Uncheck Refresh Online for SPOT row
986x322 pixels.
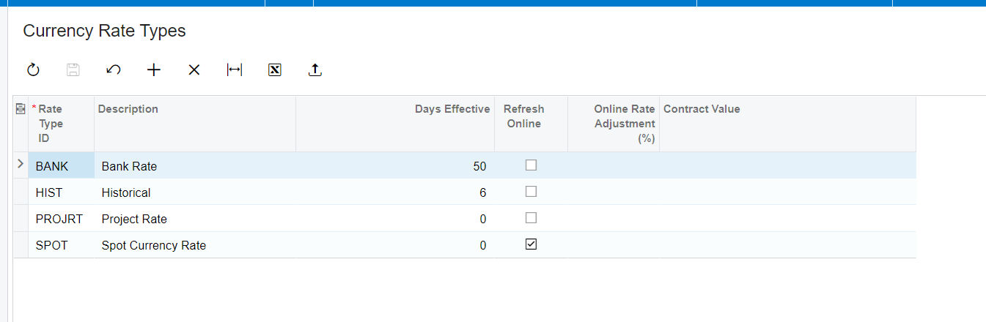[x=531, y=244]
